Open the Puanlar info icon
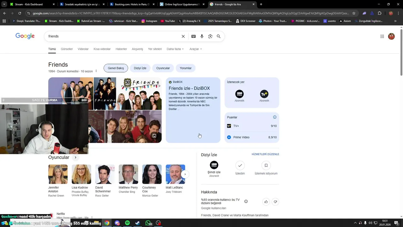This screenshot has width=403, height=227. 275,117
